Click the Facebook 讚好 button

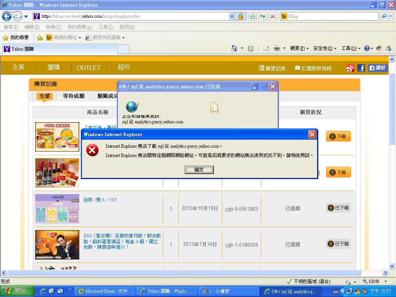coord(377,68)
